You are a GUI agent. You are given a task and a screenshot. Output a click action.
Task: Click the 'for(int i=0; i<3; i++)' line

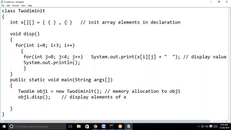coord(45,45)
